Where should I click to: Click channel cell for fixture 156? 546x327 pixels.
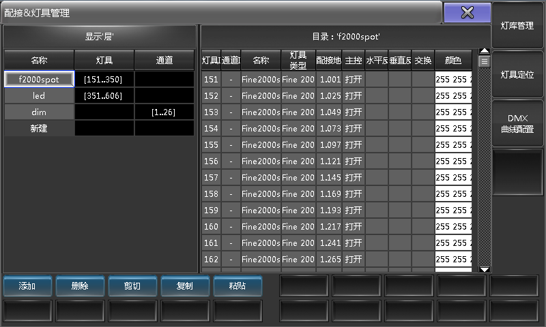[x=231, y=161]
